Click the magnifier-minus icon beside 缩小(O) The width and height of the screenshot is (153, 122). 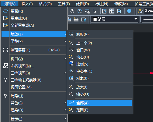click(71, 94)
